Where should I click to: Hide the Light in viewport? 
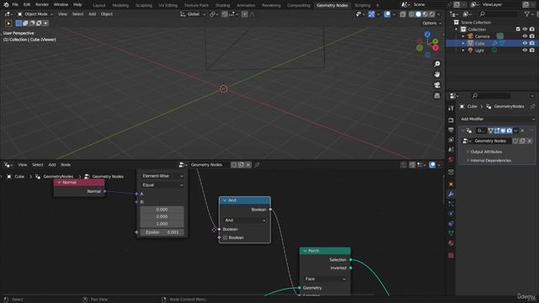(x=525, y=50)
